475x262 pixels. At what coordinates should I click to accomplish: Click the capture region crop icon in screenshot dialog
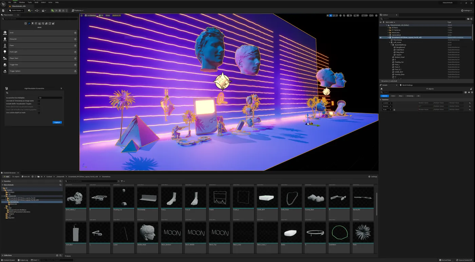coord(6,92)
